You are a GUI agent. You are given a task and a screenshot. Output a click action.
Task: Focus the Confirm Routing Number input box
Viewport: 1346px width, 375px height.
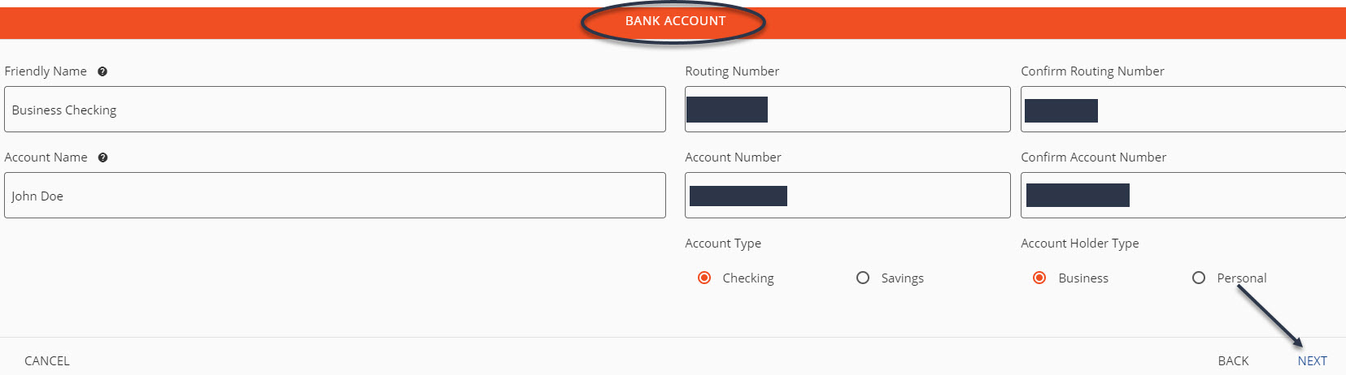[1183, 110]
